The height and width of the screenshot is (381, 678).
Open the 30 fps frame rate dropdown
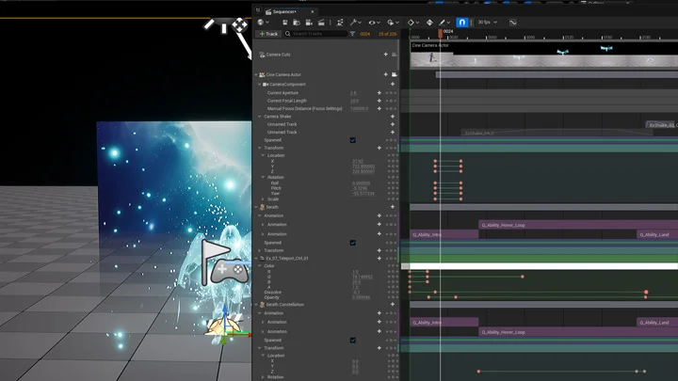coord(488,22)
